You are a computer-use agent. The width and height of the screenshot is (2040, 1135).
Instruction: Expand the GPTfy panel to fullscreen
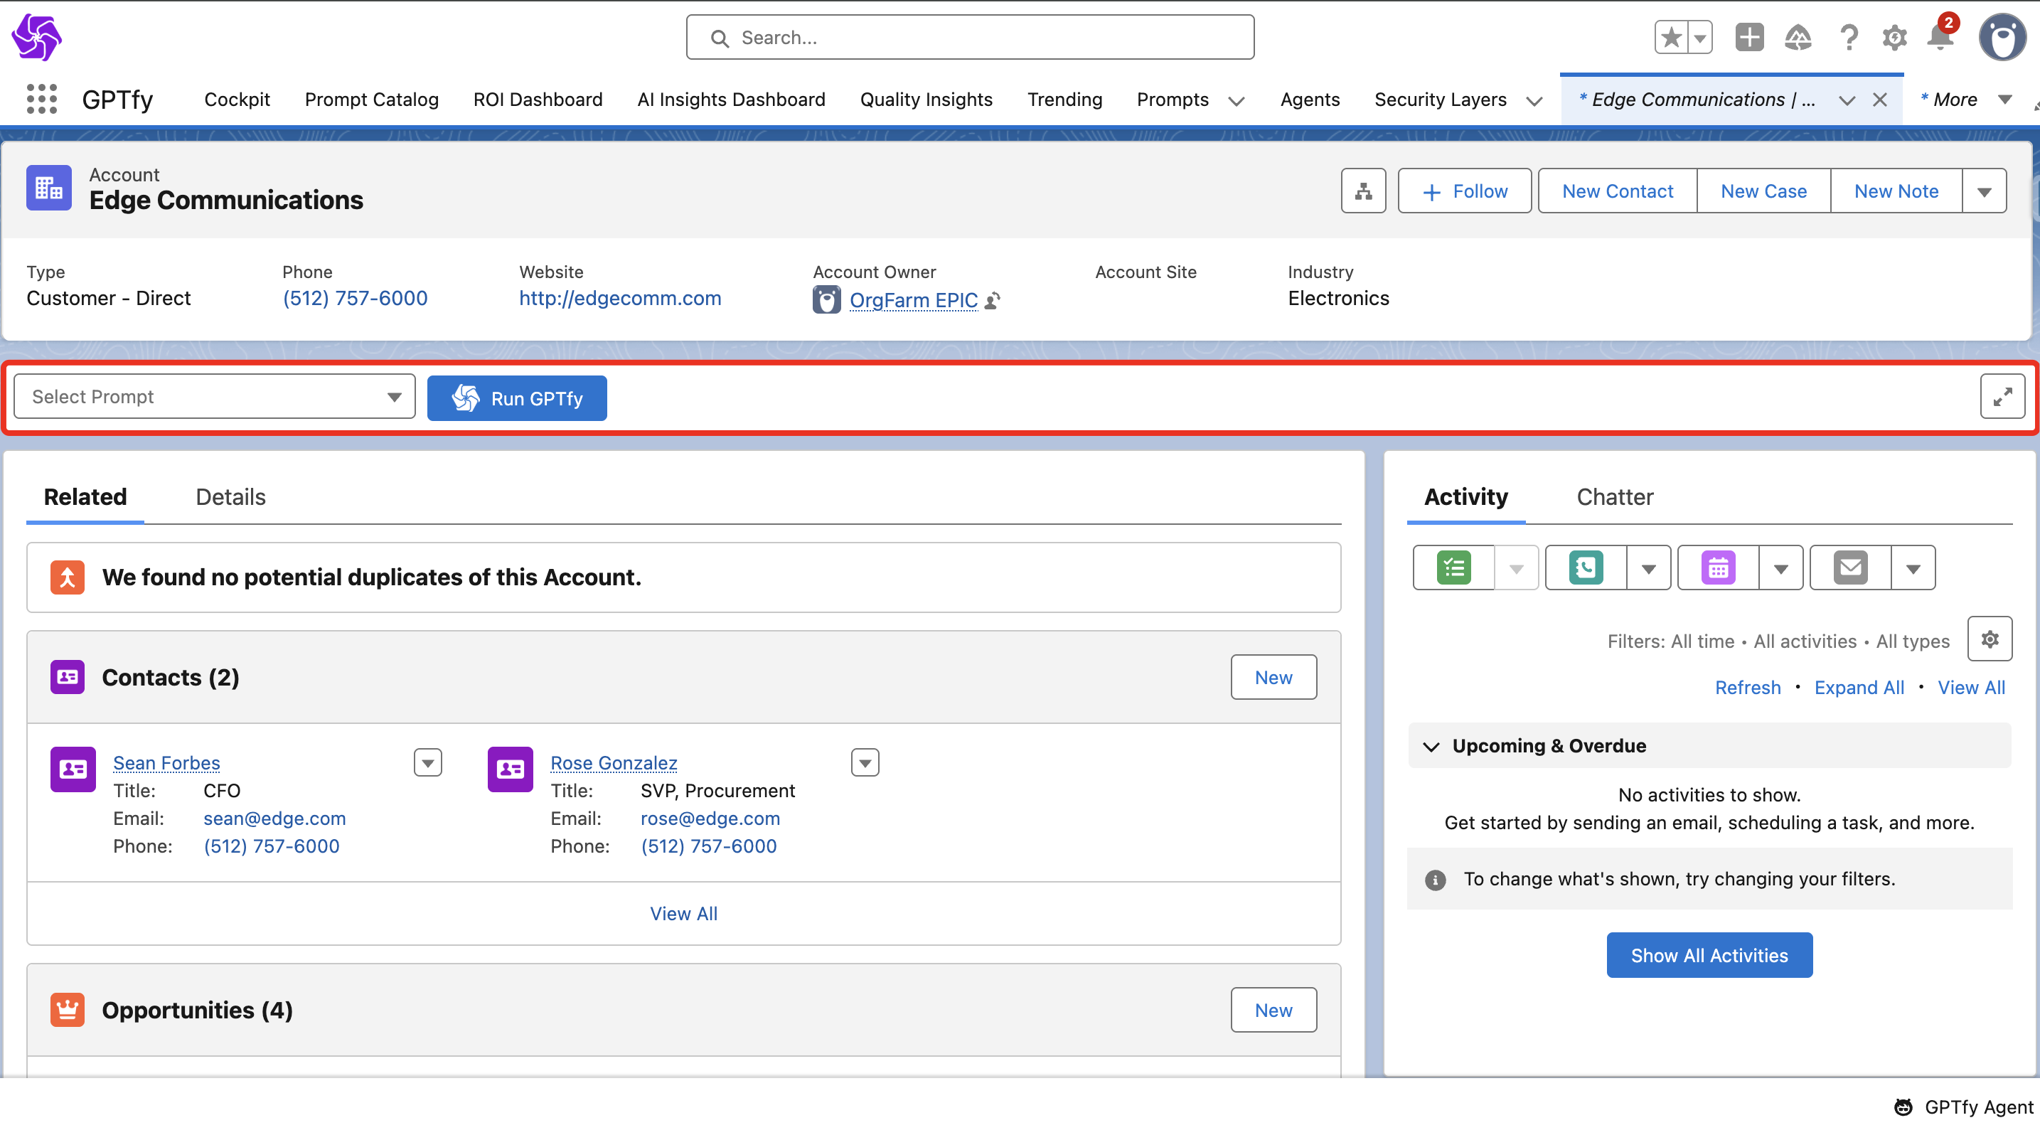pyautogui.click(x=2002, y=397)
